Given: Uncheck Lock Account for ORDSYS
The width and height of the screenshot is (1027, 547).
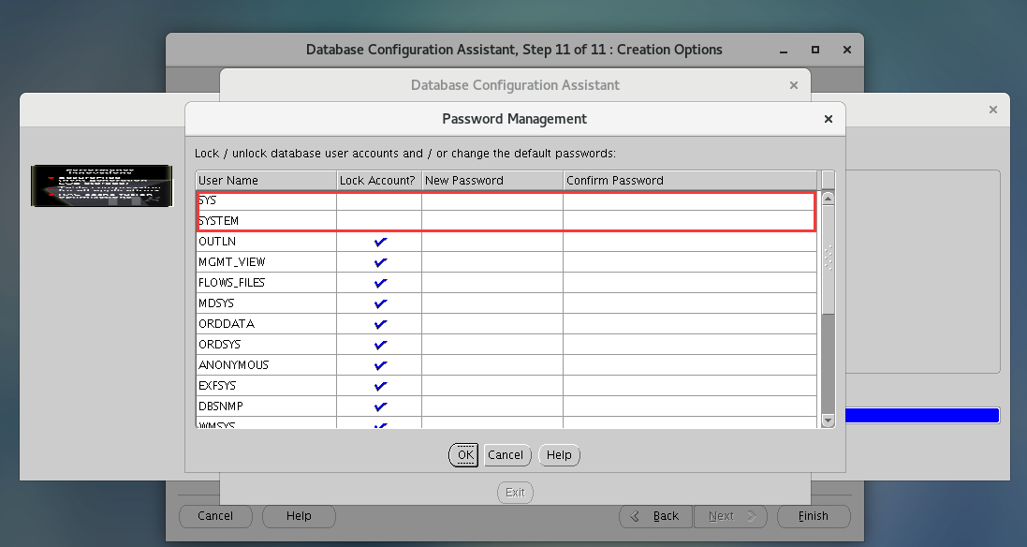Looking at the screenshot, I should coord(380,345).
